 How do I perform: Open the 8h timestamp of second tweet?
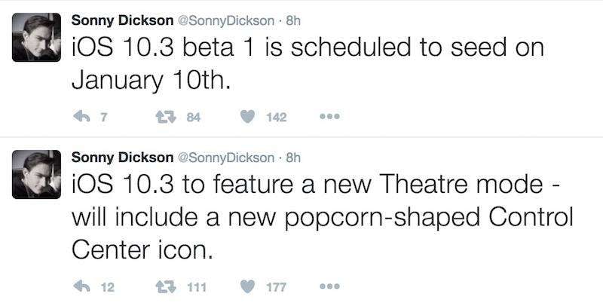click(293, 158)
